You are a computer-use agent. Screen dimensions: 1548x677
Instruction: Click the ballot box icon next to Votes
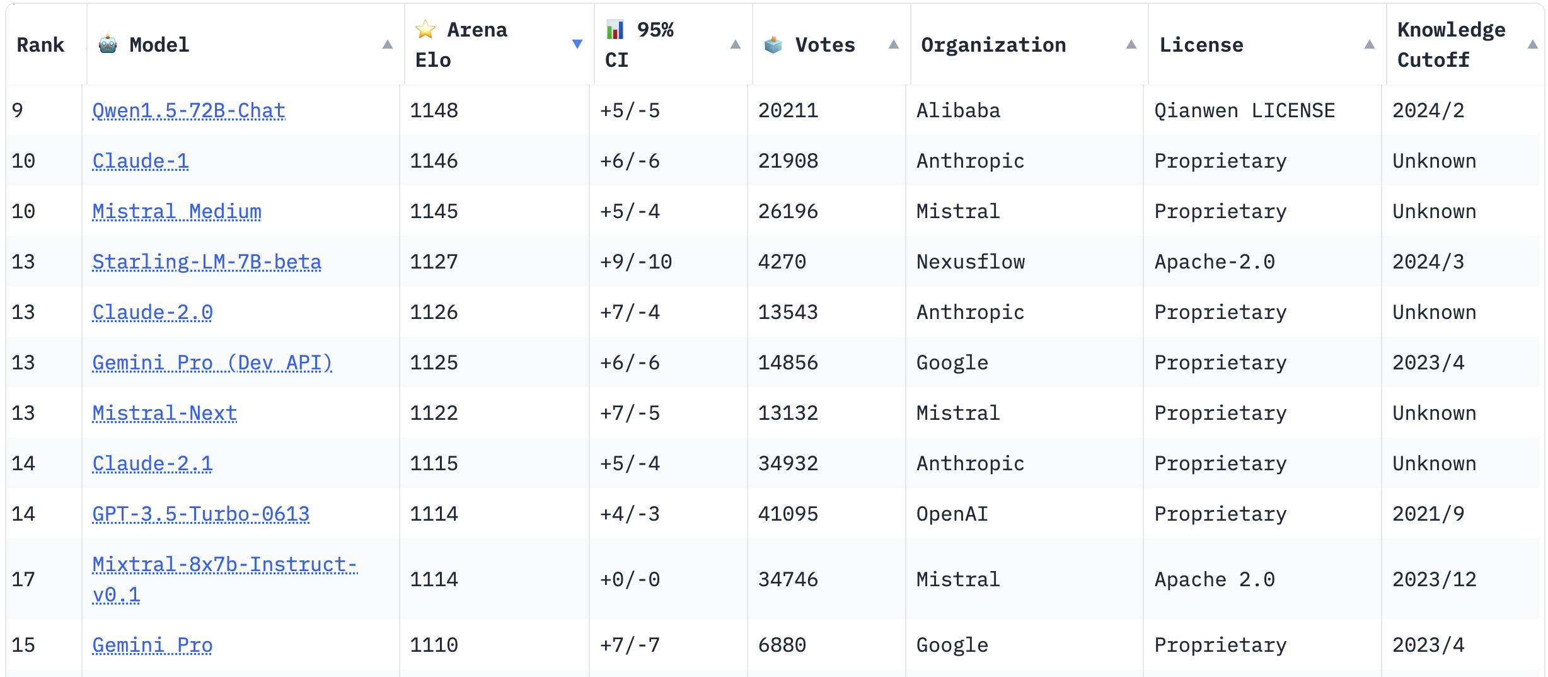click(x=773, y=44)
